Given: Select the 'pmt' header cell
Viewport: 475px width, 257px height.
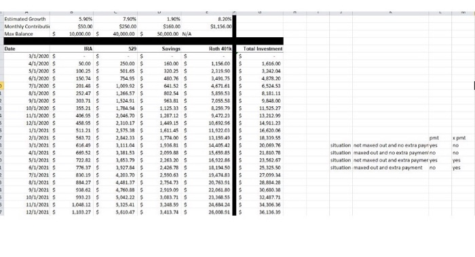Looking at the screenshot, I should [x=440, y=138].
